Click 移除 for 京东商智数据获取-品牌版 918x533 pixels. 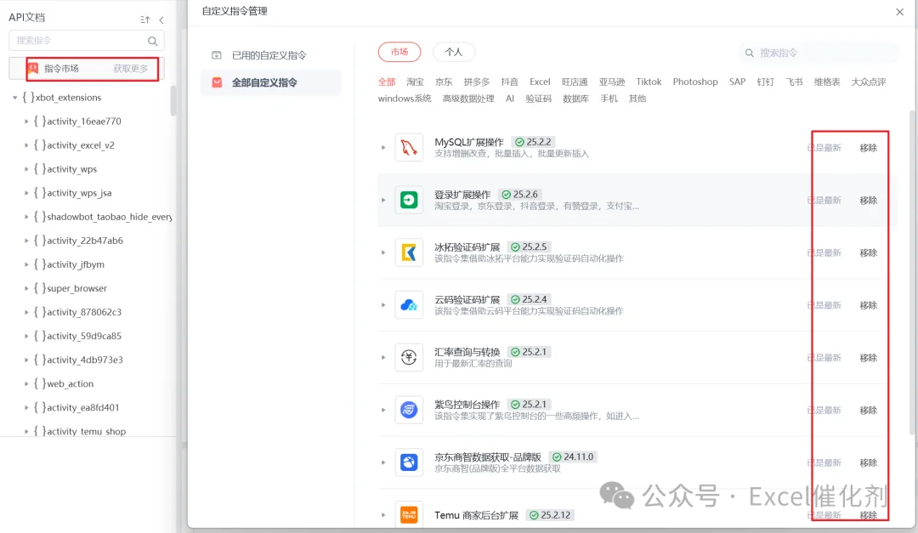click(x=868, y=462)
